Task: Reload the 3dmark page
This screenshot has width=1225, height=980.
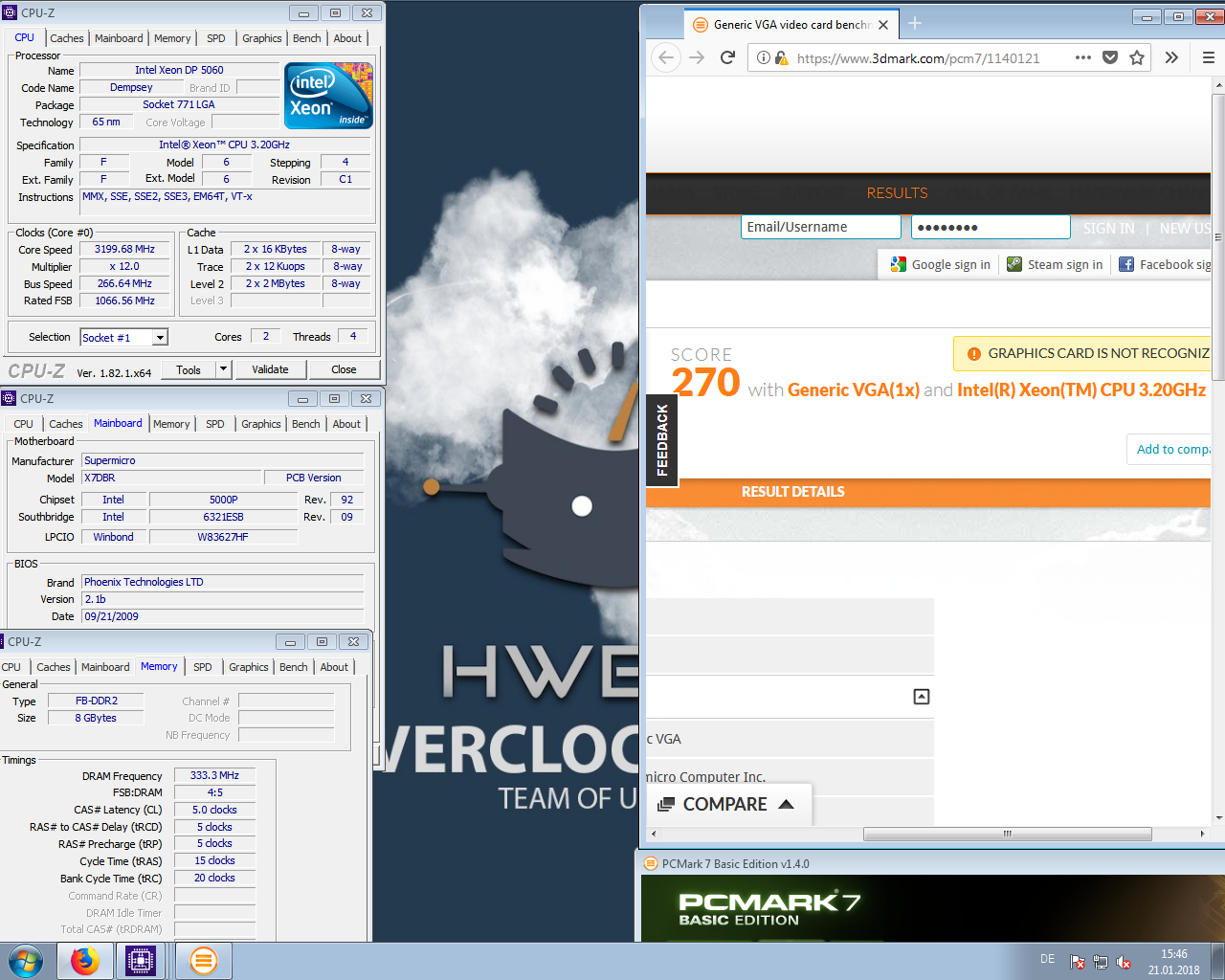Action: [x=727, y=57]
